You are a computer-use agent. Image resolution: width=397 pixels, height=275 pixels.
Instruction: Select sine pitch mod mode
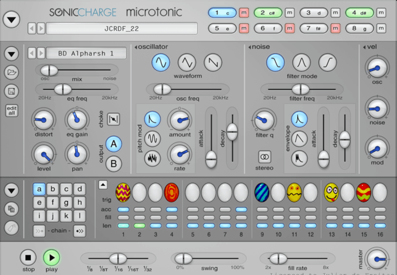pyautogui.click(x=153, y=139)
